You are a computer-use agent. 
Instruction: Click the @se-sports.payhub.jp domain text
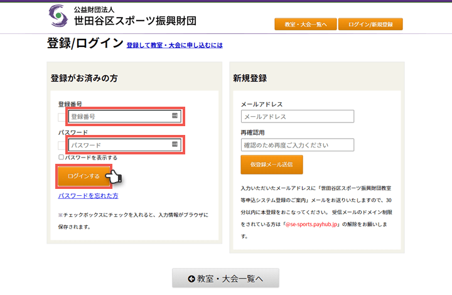(x=311, y=224)
